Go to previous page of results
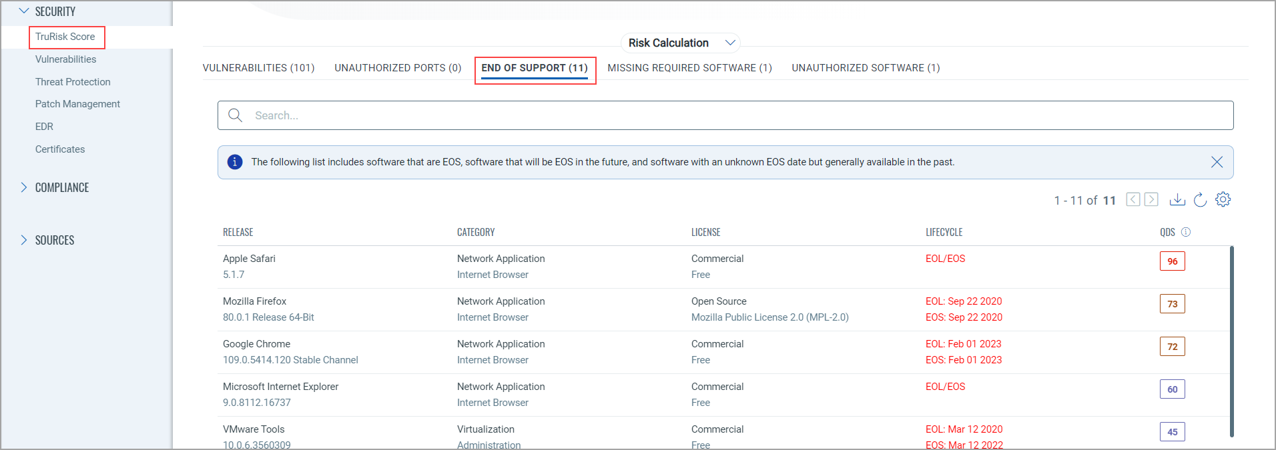This screenshot has width=1276, height=450. [x=1133, y=199]
